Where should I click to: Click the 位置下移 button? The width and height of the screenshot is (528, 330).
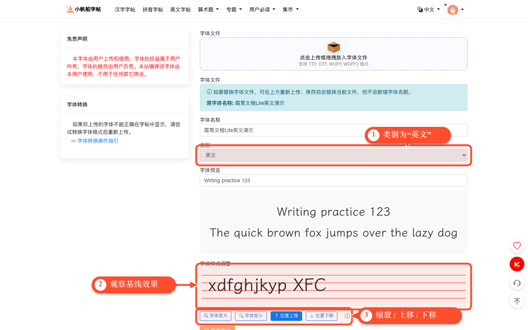pyautogui.click(x=322, y=316)
